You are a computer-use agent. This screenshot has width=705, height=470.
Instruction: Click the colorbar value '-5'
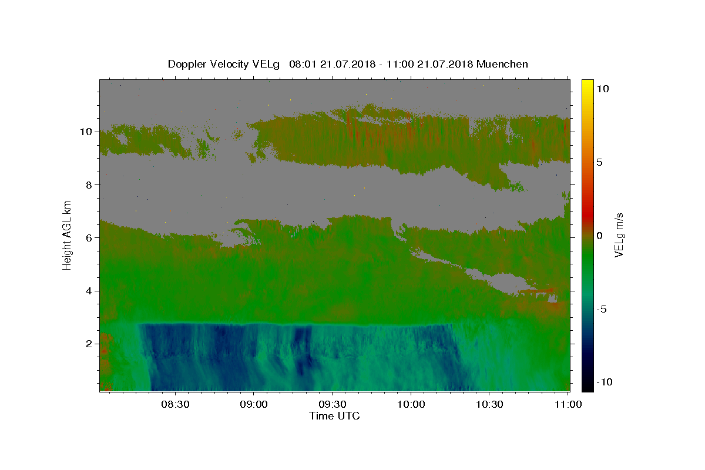(x=601, y=309)
